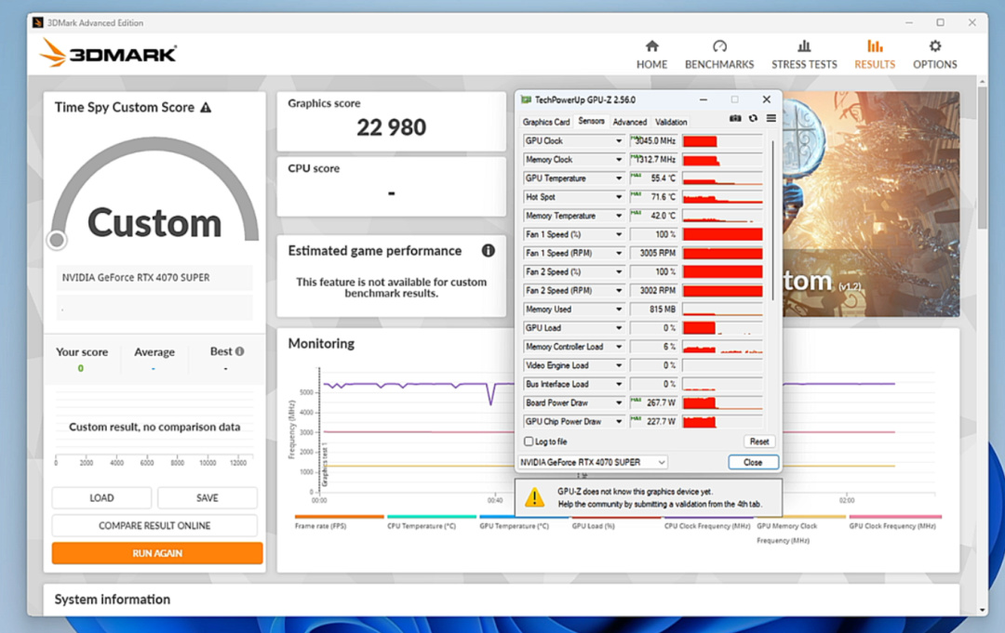Click the Time Spy benchmark thumbnail image
The width and height of the screenshot is (1005, 633).
click(x=870, y=204)
